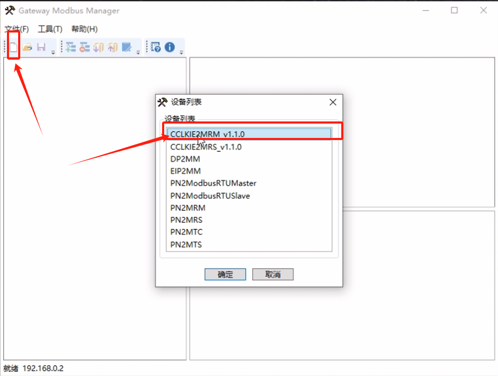Expand the help toolbar overflow arrow
The height and width of the screenshot is (376, 498).
(x=181, y=52)
